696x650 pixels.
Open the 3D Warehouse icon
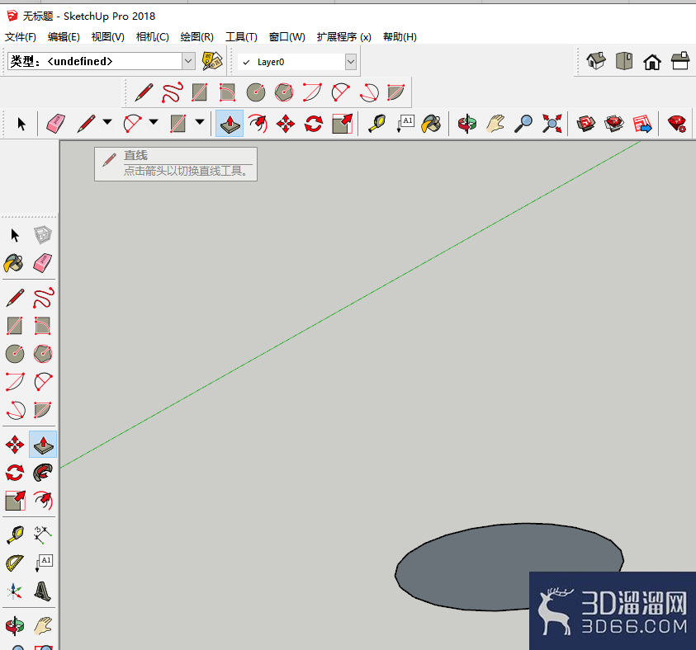(586, 124)
